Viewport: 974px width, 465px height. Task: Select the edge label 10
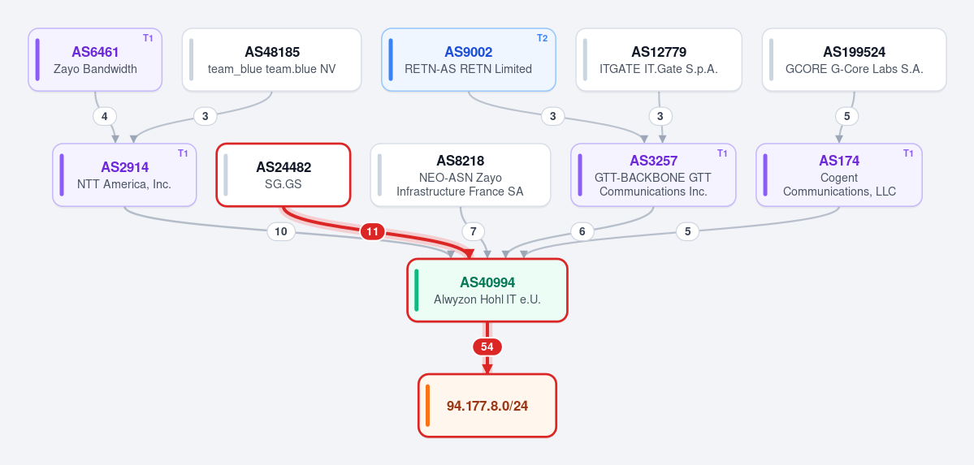coord(281,231)
